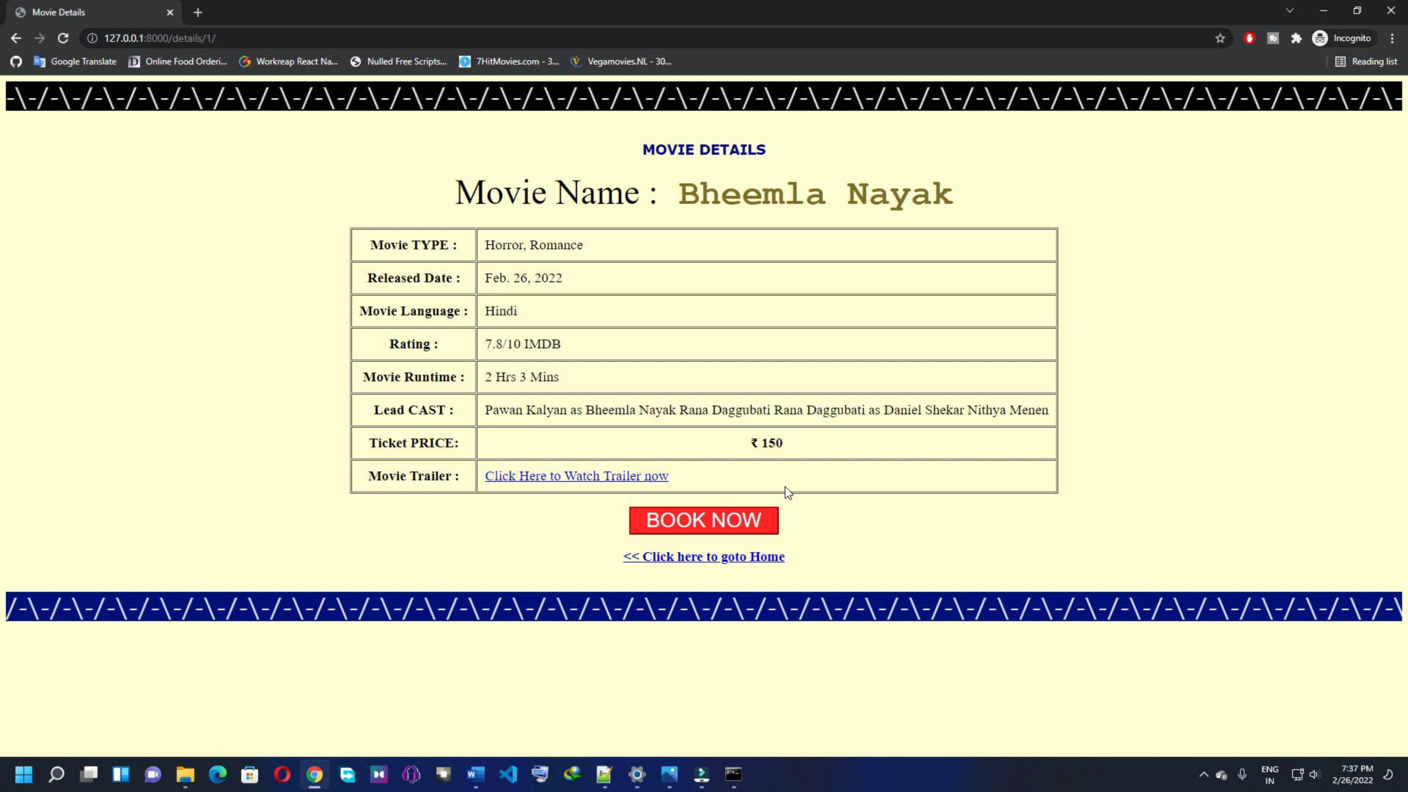
Task: Open the TubeBuddy extension icon
Action: 1273,38
